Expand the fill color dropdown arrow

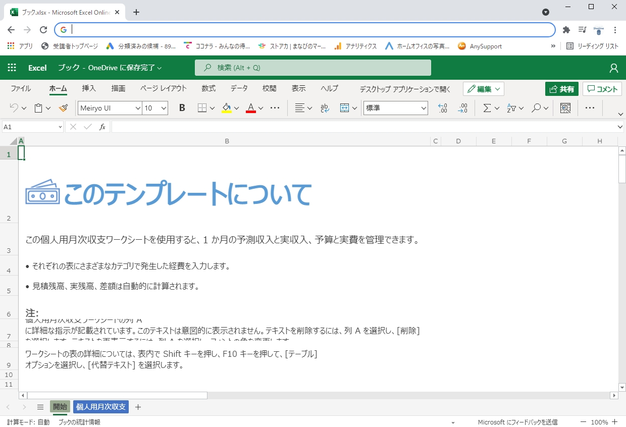point(236,108)
